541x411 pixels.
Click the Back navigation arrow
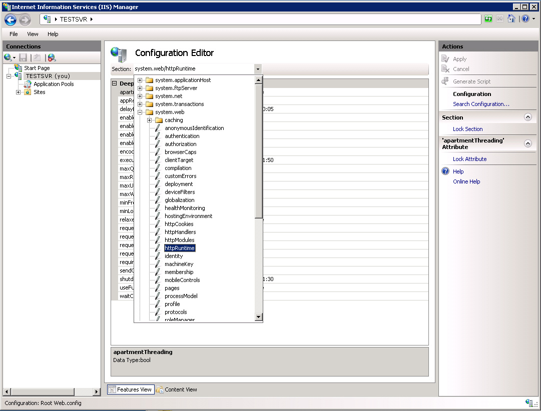[x=11, y=19]
